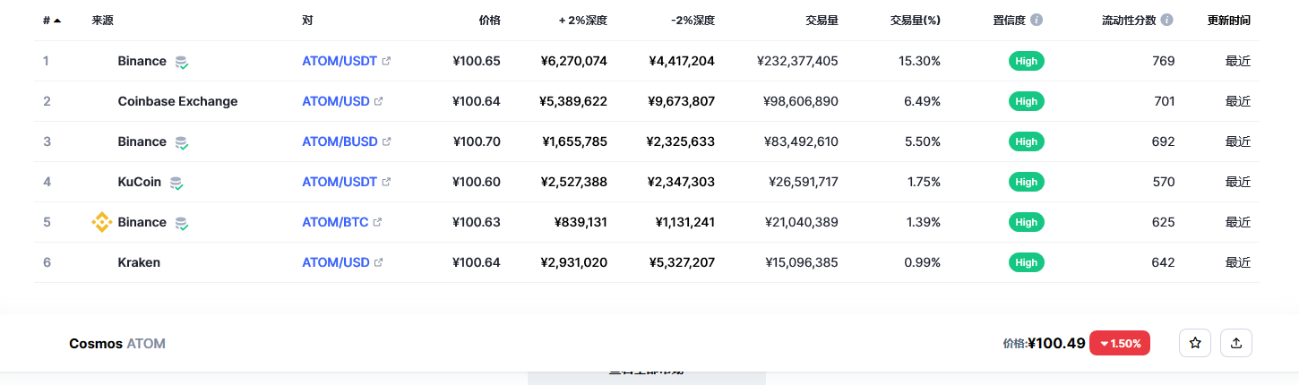This screenshot has width=1299, height=385.
Task: Click the share/upload button for Cosmos
Action: pyautogui.click(x=1236, y=343)
